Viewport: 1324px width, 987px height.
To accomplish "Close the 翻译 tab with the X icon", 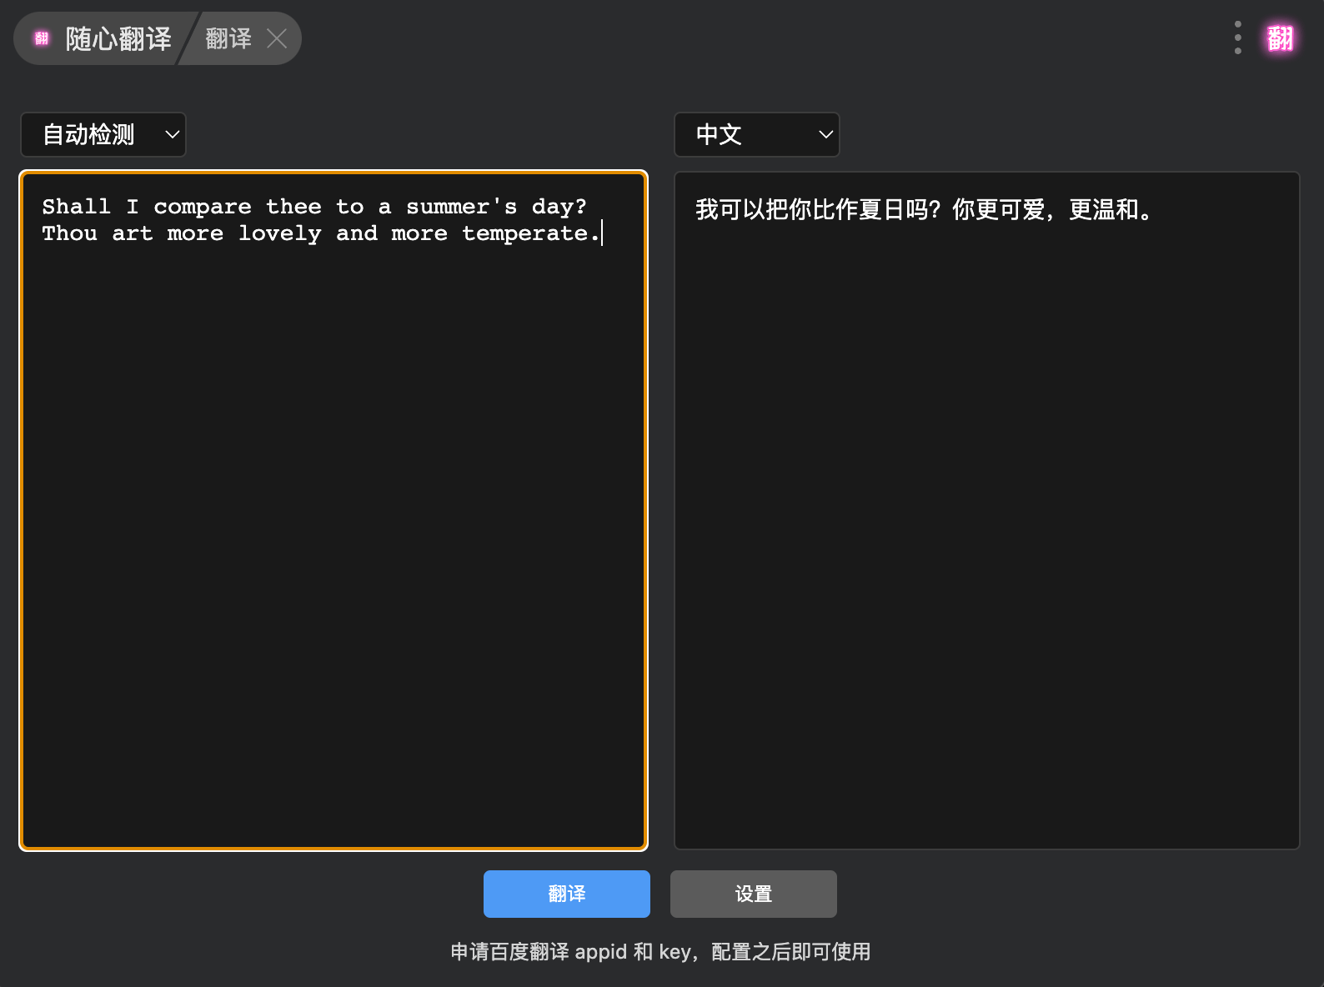I will (277, 38).
